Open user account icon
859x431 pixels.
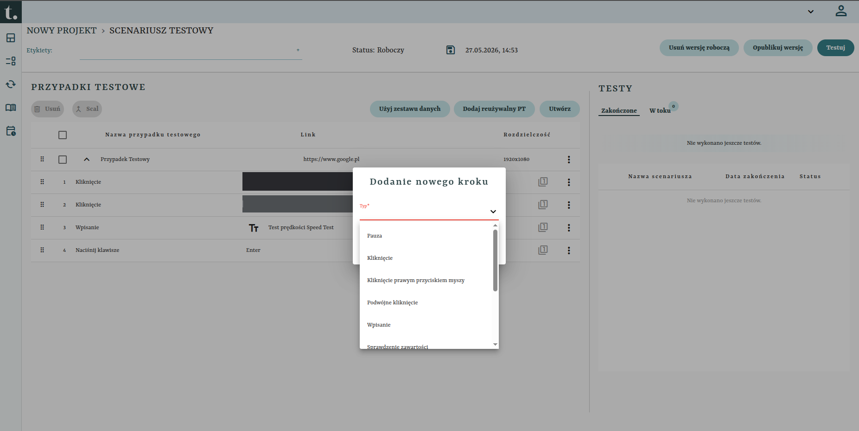[x=841, y=11]
